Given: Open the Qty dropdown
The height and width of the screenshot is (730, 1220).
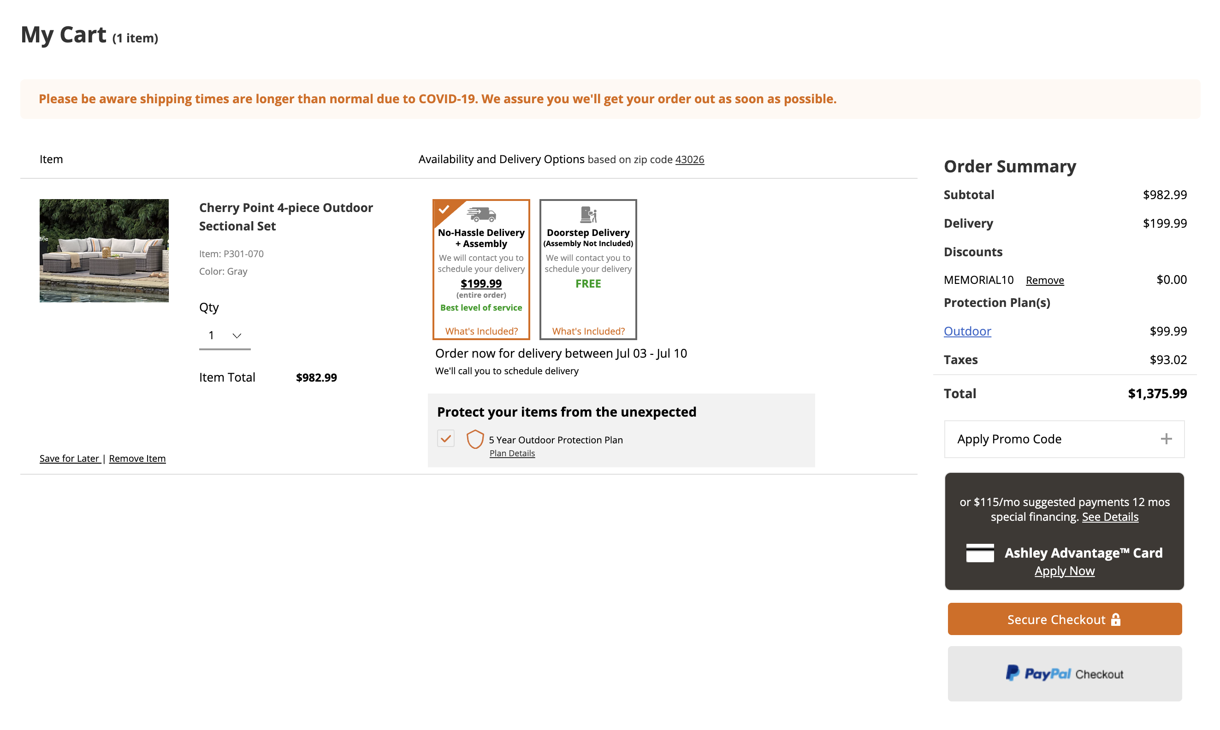Looking at the screenshot, I should [224, 335].
